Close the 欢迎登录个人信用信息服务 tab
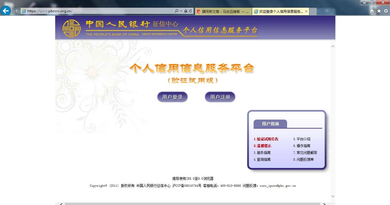The width and height of the screenshot is (390, 205). pos(306,11)
